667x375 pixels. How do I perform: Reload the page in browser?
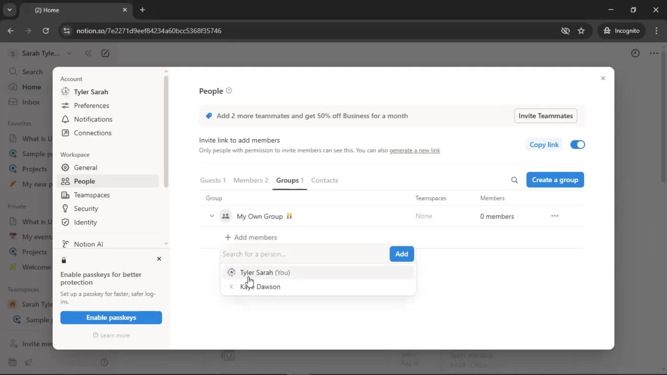(x=46, y=31)
